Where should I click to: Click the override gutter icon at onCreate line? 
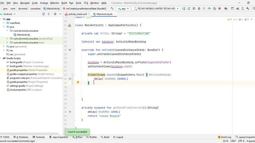point(70,50)
